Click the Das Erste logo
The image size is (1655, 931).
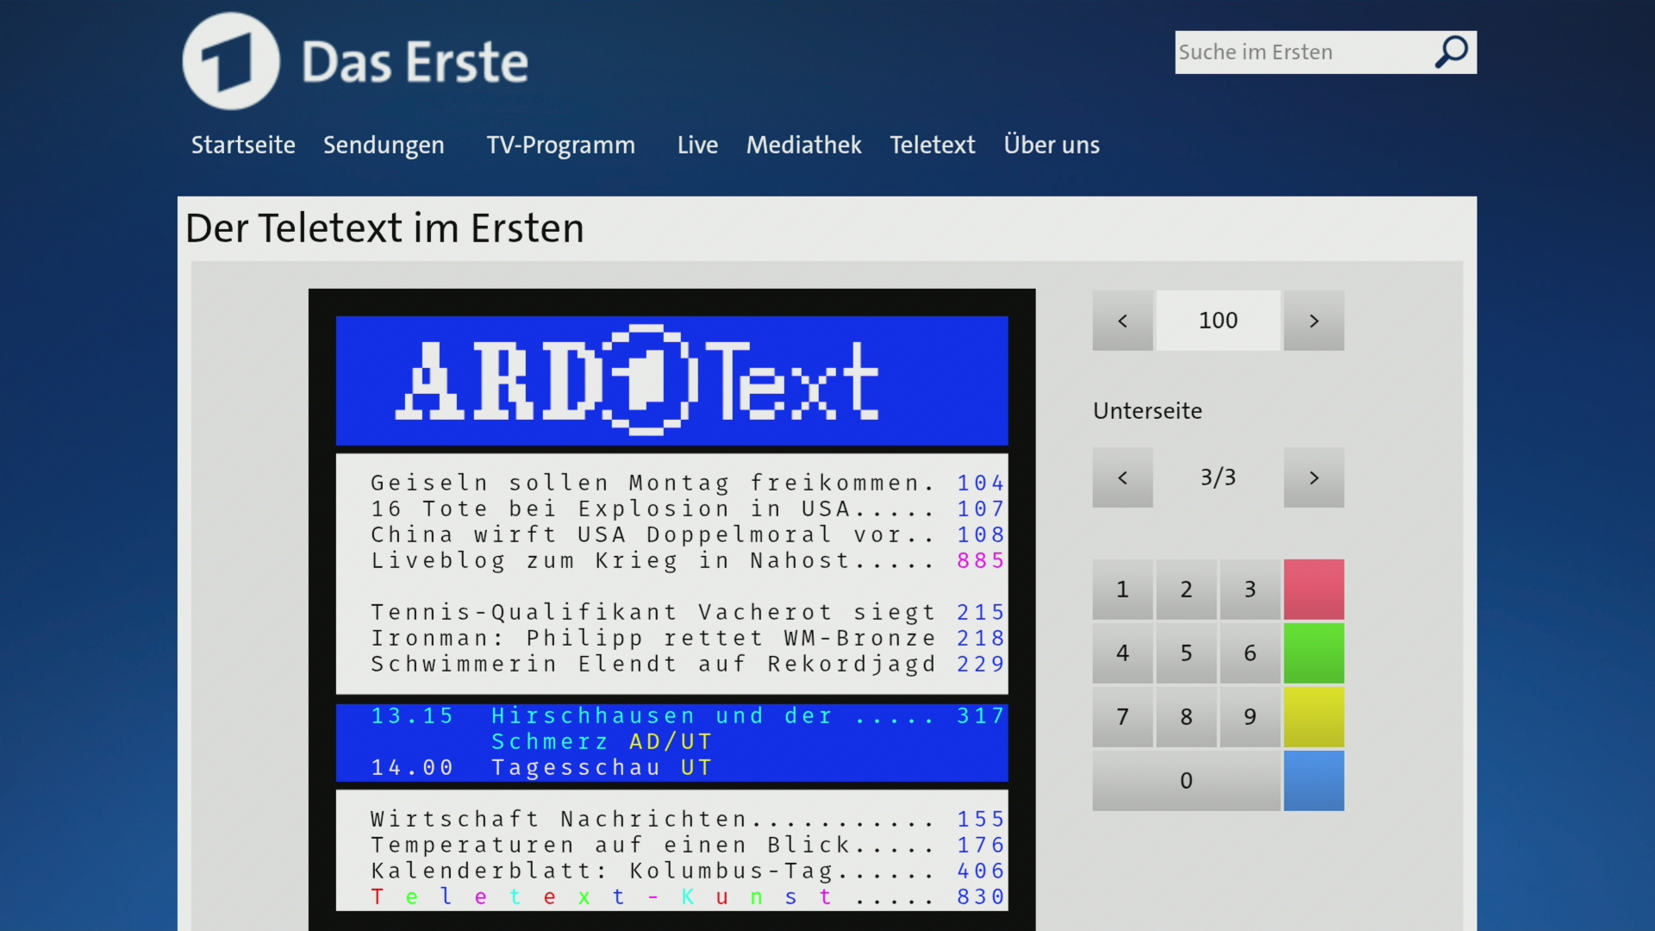(x=355, y=61)
